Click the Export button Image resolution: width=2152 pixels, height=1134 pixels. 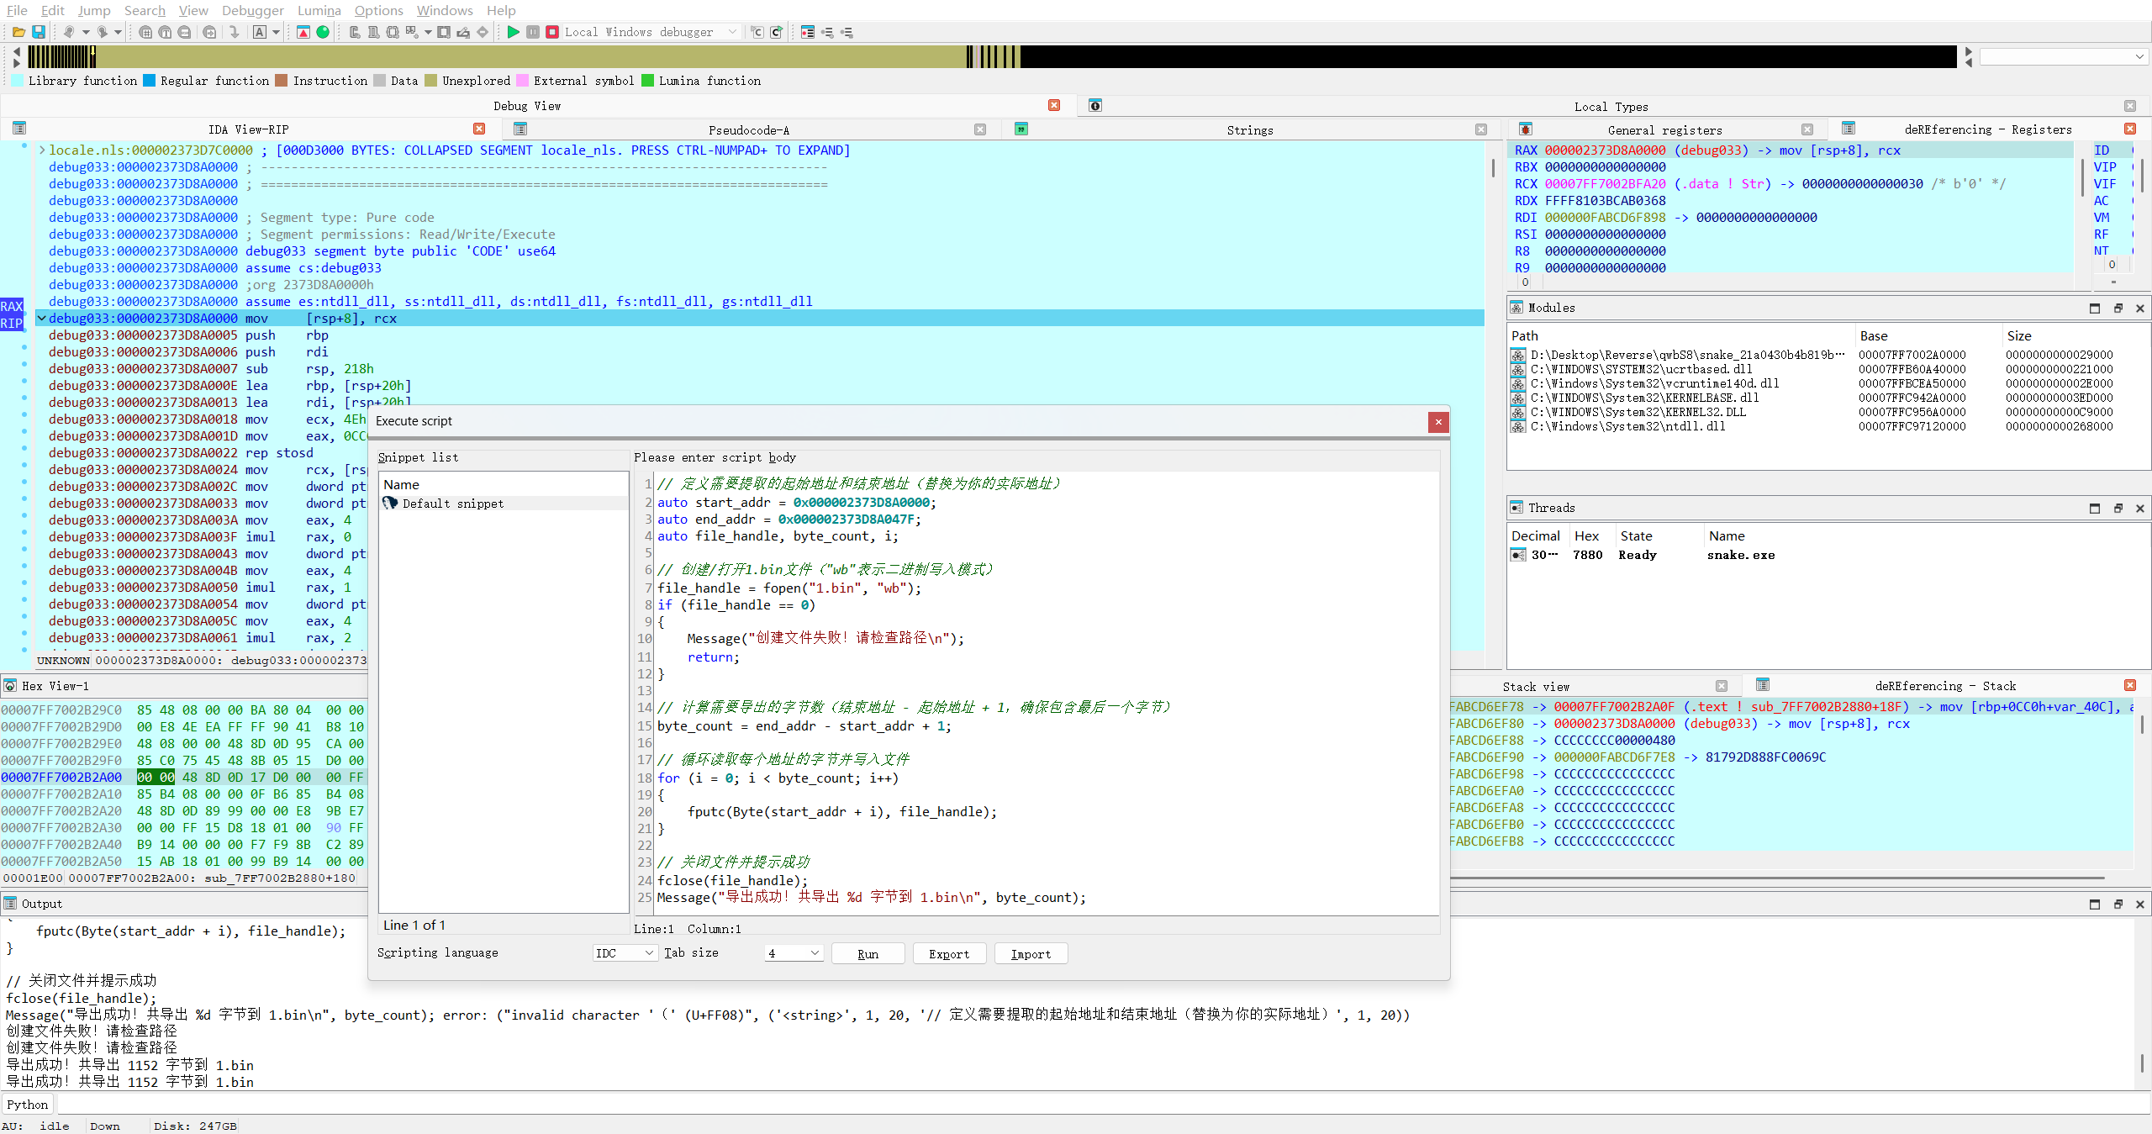(x=948, y=953)
